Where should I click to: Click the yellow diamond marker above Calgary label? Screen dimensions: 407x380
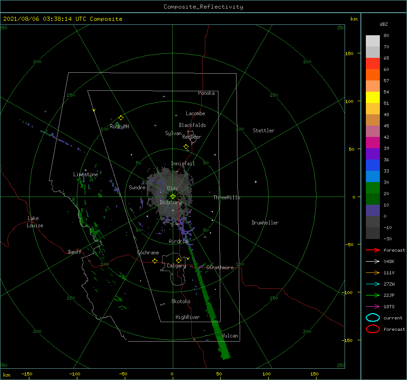(x=179, y=260)
